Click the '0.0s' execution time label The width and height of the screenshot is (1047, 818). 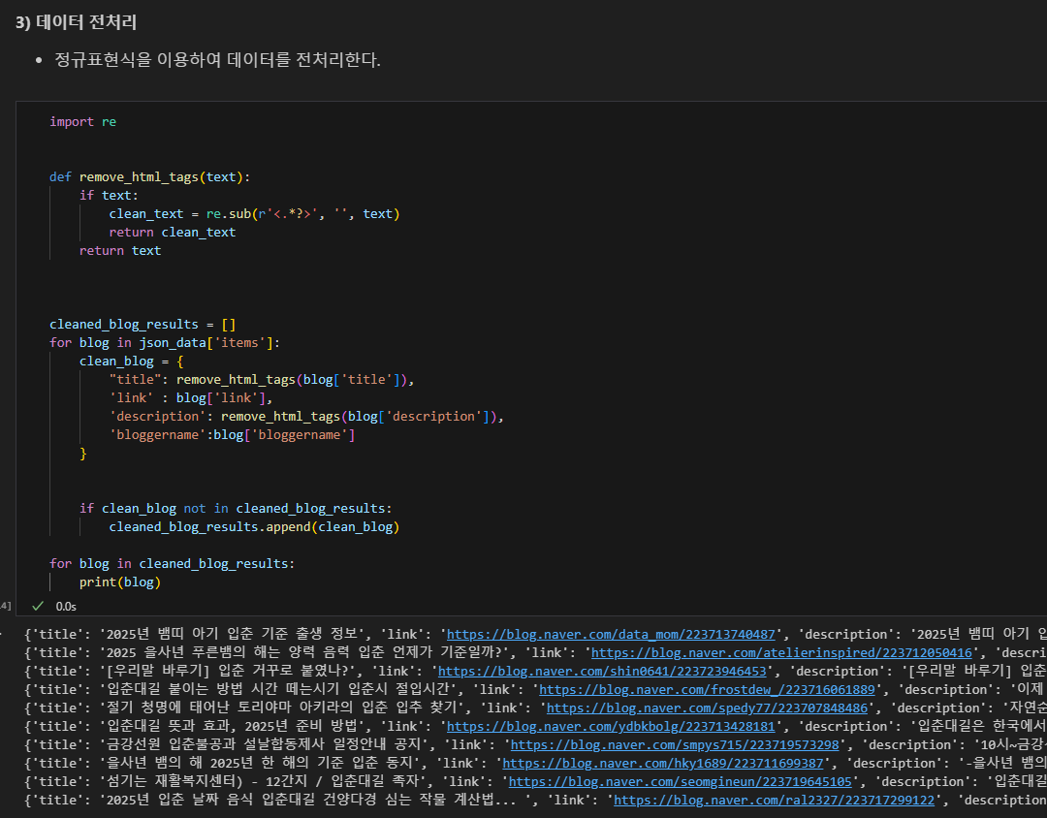point(66,607)
